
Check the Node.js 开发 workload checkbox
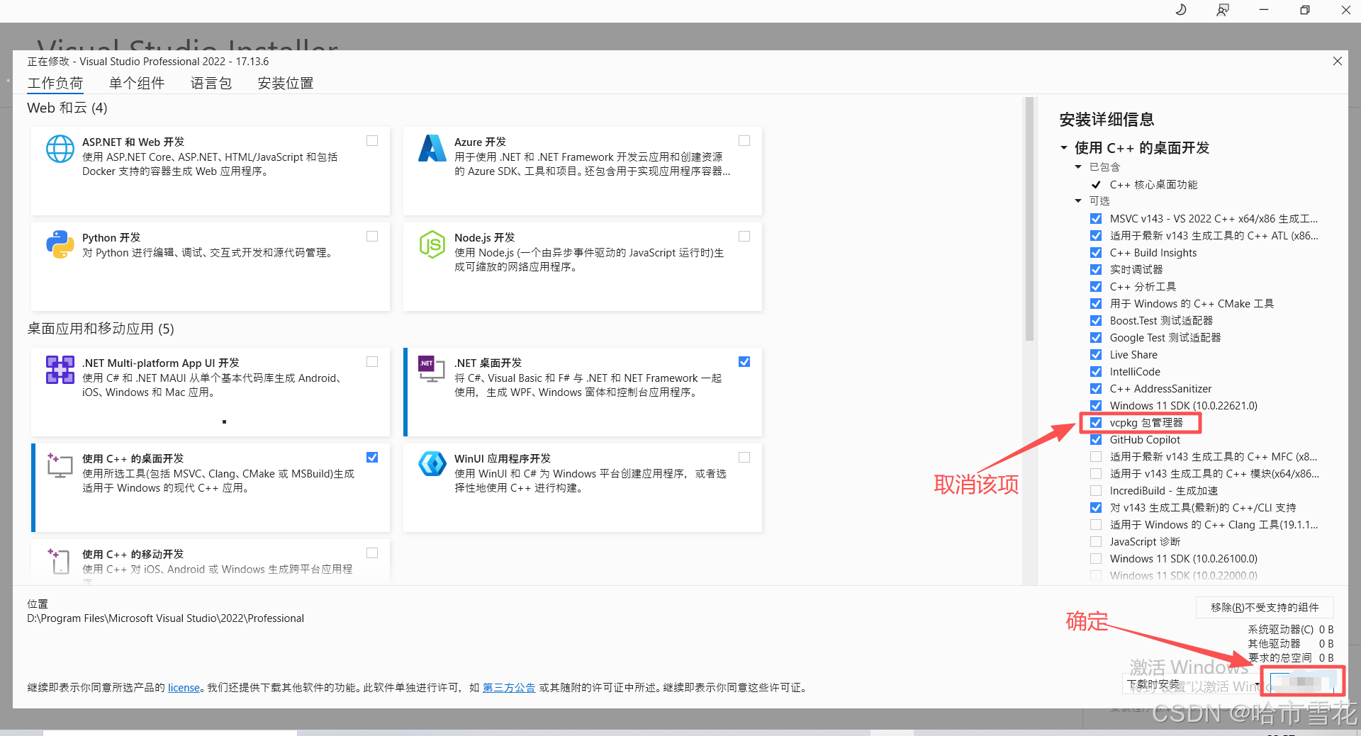(744, 236)
